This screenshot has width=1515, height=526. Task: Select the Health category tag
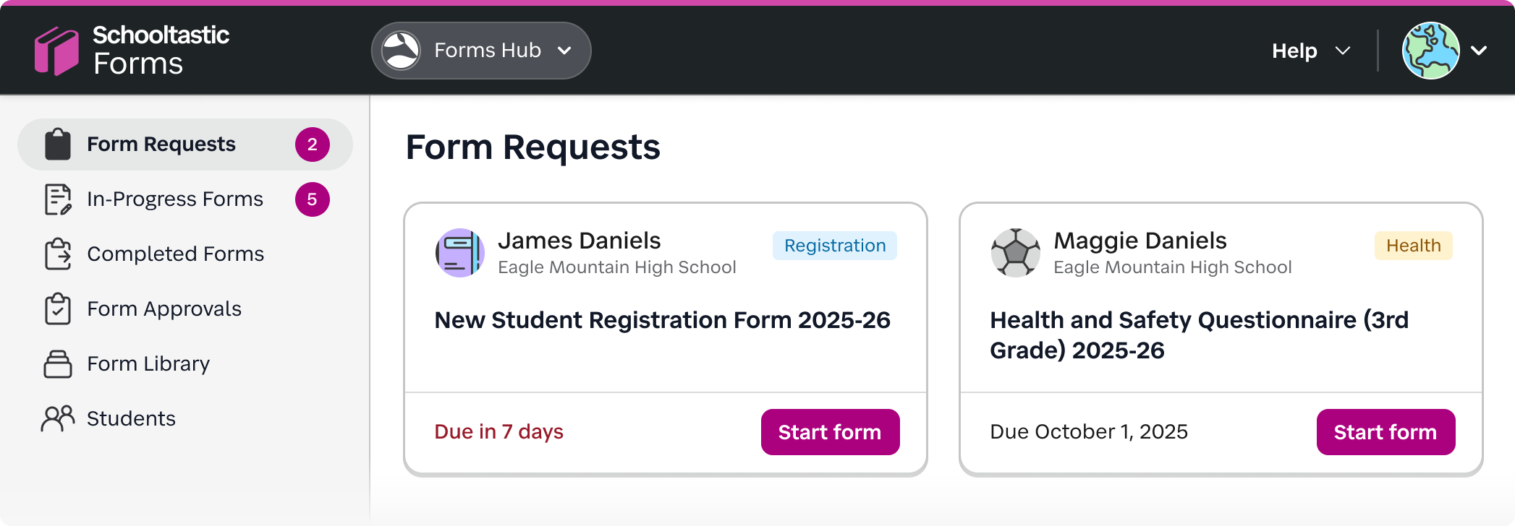1412,246
